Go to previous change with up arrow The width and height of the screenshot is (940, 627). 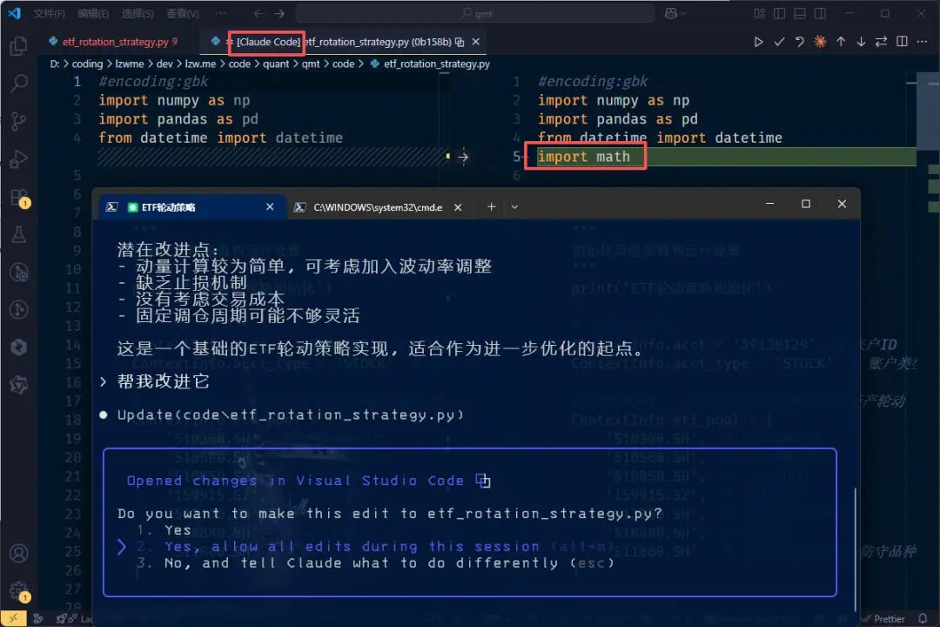[x=841, y=42]
